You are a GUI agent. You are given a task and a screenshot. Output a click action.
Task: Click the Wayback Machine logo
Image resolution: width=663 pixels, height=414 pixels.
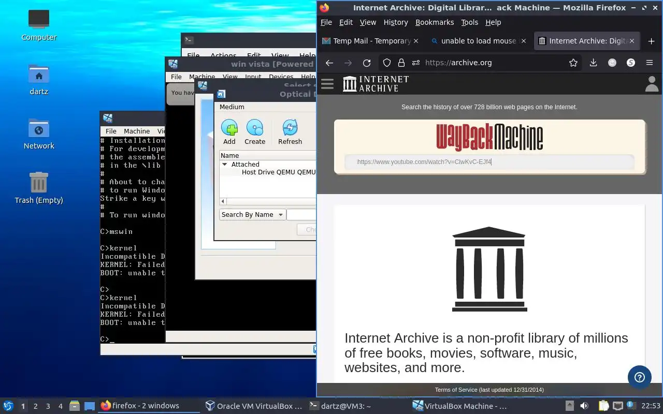point(489,137)
